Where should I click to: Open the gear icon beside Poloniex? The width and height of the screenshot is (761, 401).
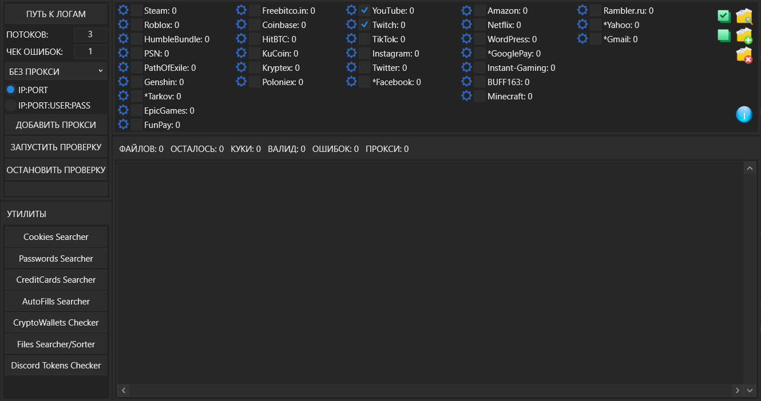241,82
